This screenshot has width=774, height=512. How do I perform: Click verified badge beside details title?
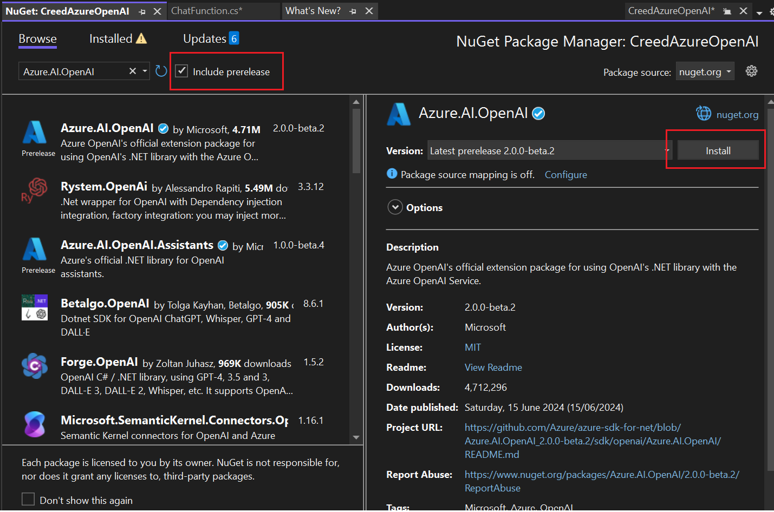point(538,113)
